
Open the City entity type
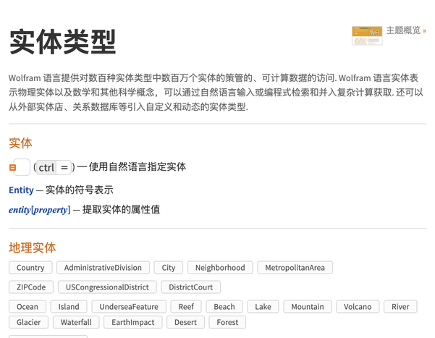(x=169, y=268)
